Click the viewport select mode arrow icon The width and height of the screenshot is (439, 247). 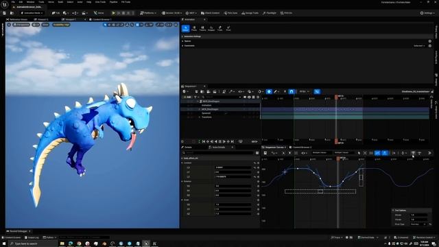105,25
